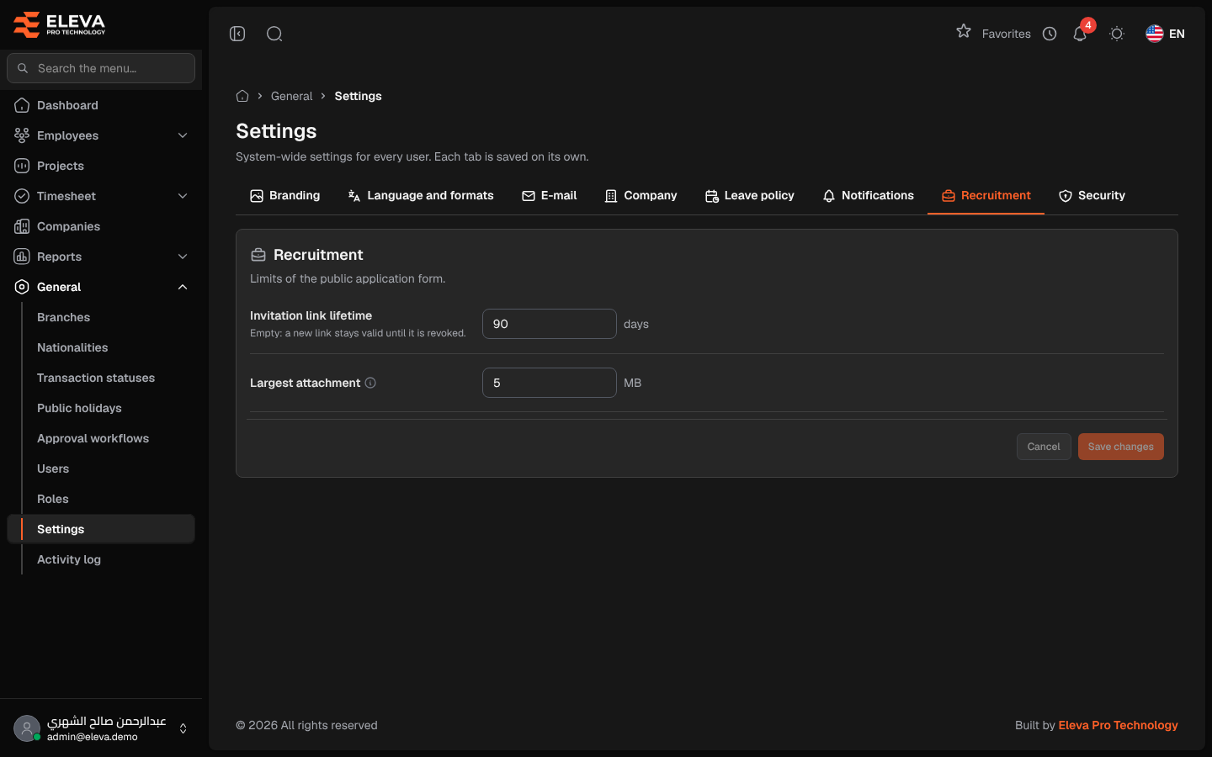Click the home breadcrumb icon
1212x757 pixels.
pyautogui.click(x=242, y=96)
